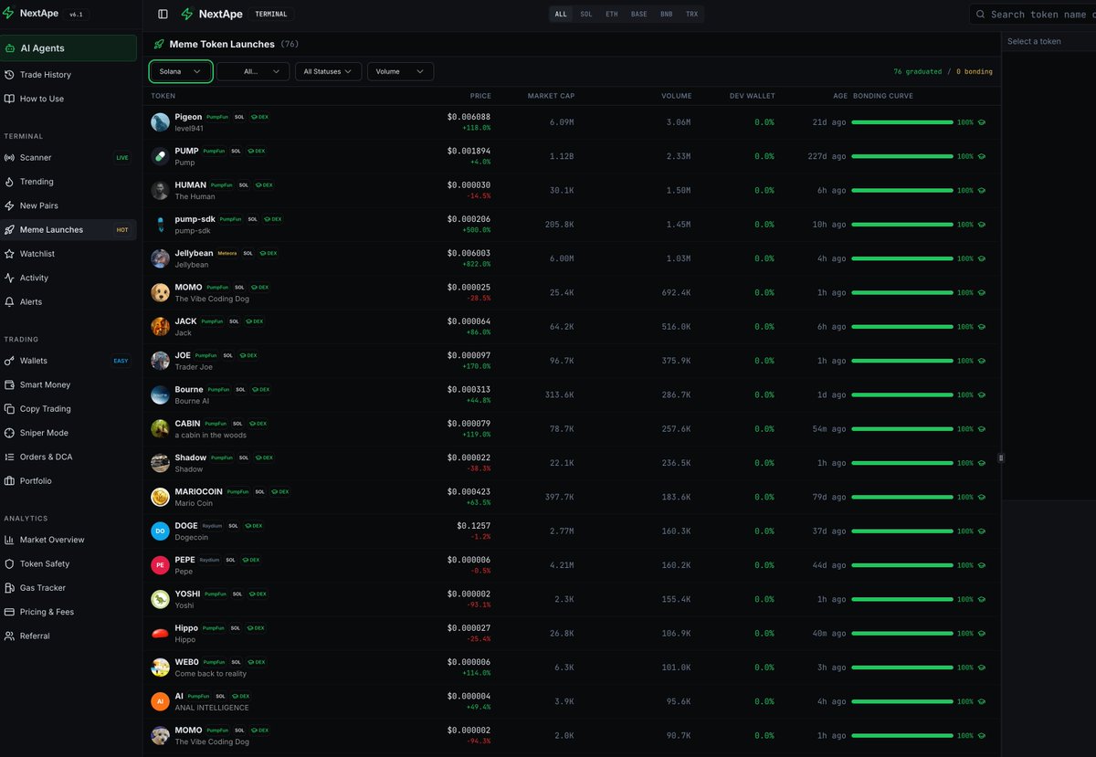
Task: Focus the Search token name field
Action: 1033,14
